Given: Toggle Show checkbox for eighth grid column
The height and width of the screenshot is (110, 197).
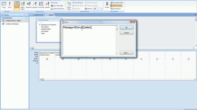Looking at the screenshot, I should coord(157,59).
